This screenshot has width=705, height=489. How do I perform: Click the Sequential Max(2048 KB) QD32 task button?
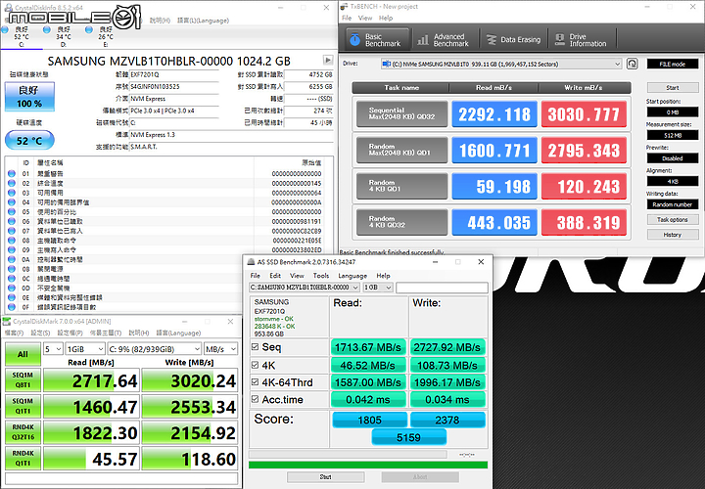[x=402, y=113]
